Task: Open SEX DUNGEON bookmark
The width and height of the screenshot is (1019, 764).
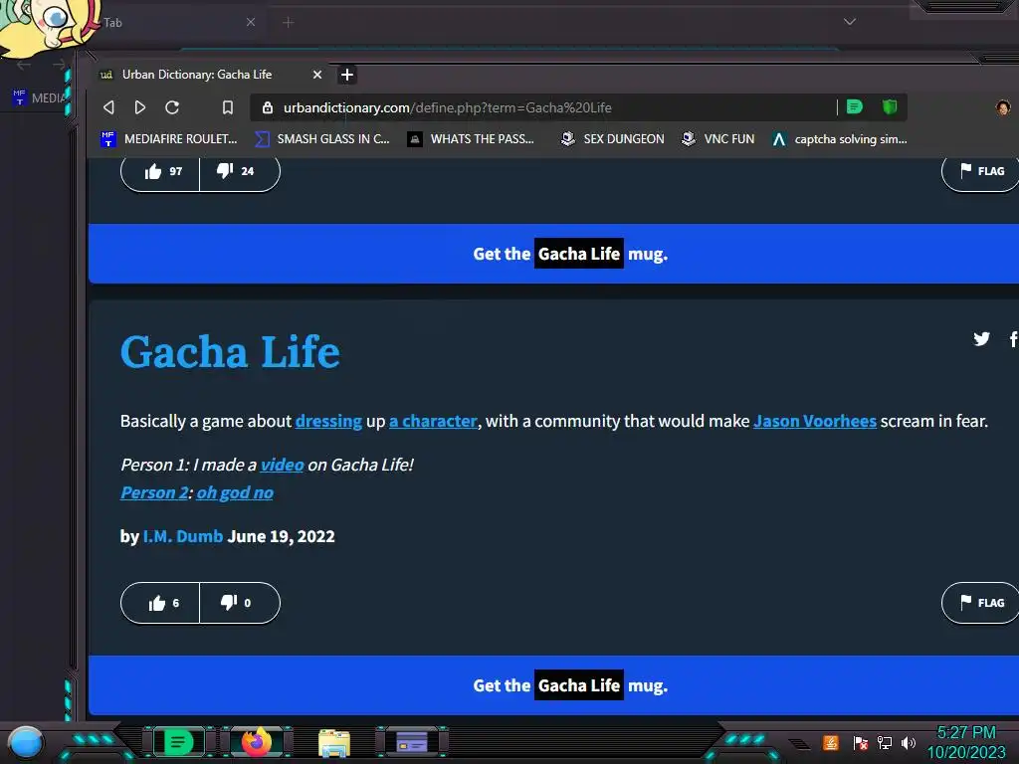Action: coord(612,138)
